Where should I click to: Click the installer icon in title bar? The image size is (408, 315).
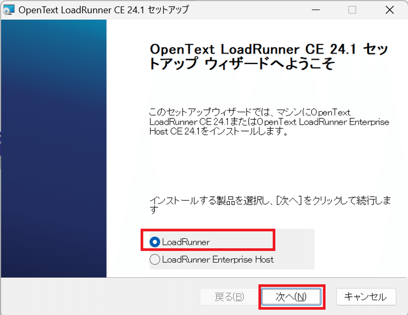[8, 10]
